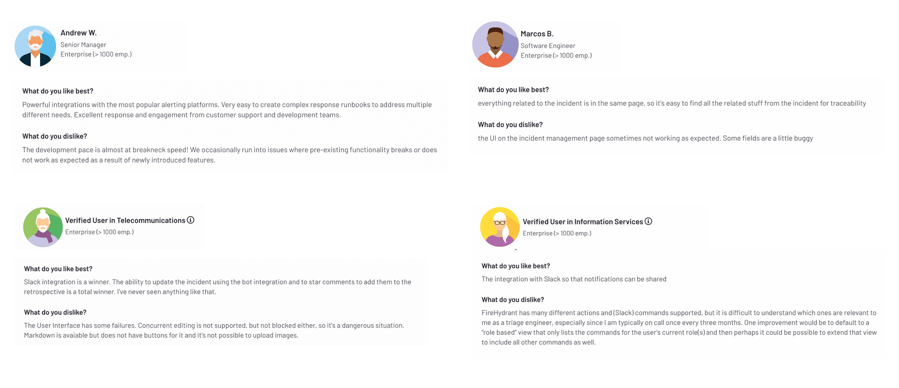The height and width of the screenshot is (388, 899).
Task: Click the FireHydrant Slack commands dislike paragraph
Action: coord(679,328)
